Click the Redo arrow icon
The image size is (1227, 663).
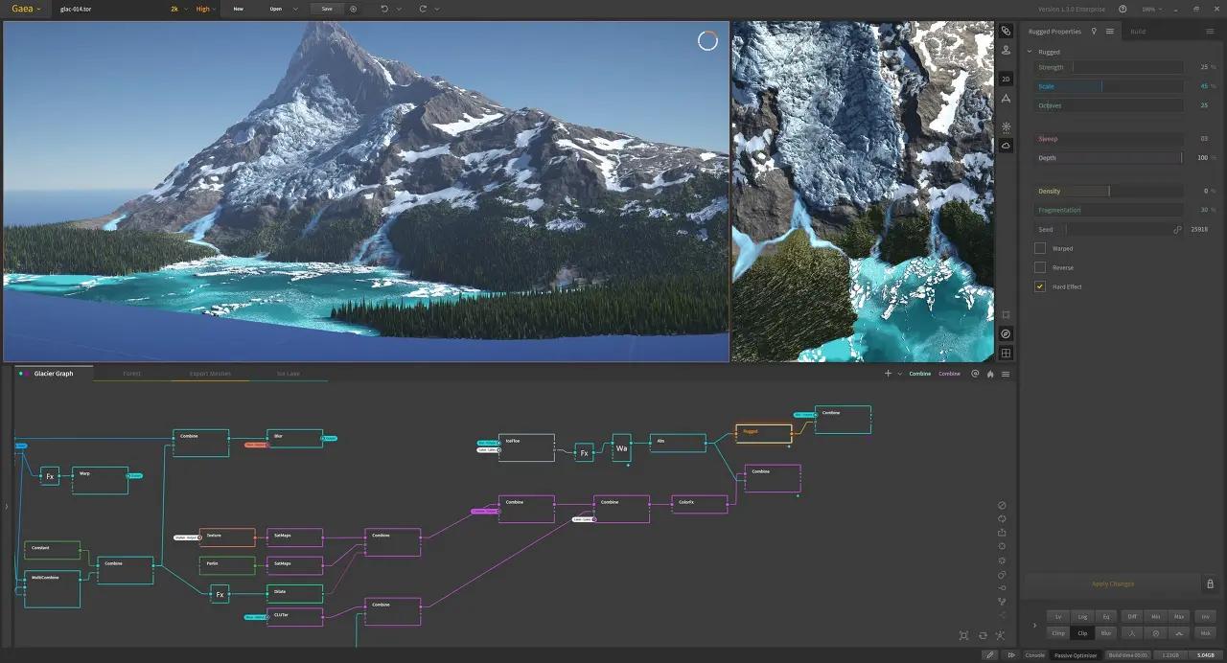tap(423, 9)
